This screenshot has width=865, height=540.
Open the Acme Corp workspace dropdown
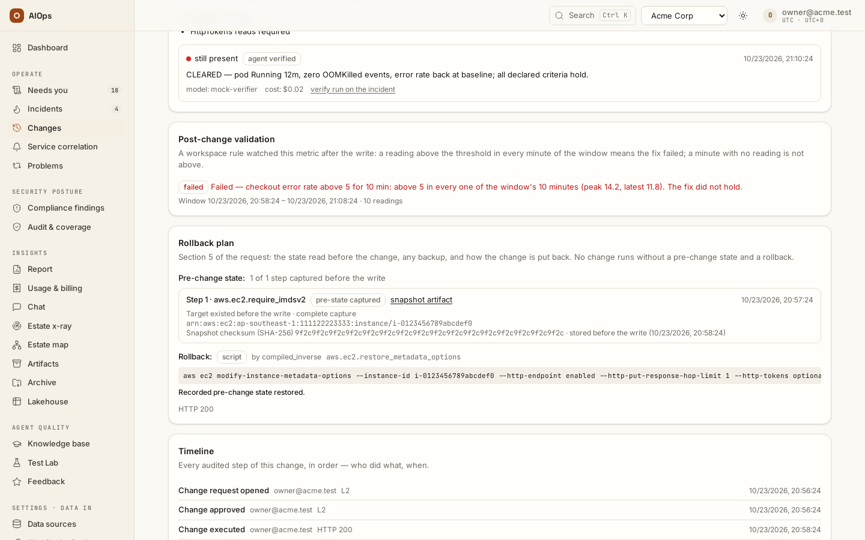684,16
